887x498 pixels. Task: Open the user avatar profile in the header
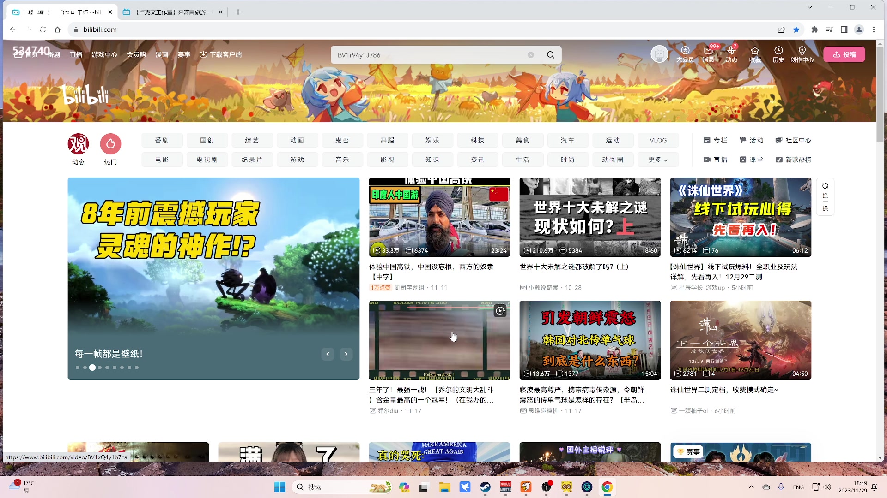click(x=659, y=54)
